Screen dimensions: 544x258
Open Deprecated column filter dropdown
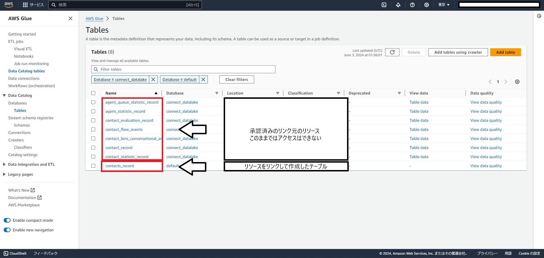click(399, 93)
